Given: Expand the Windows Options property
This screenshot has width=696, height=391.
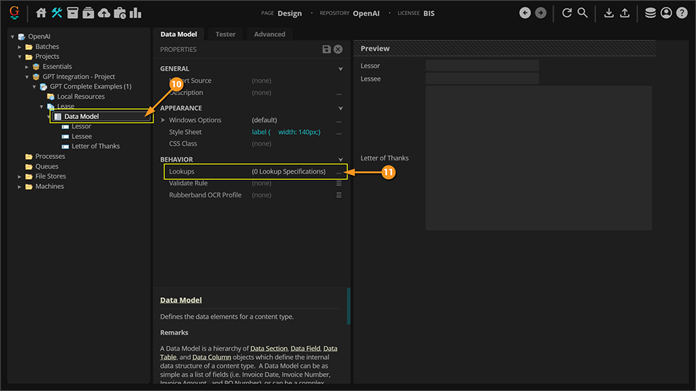Looking at the screenshot, I should point(163,120).
